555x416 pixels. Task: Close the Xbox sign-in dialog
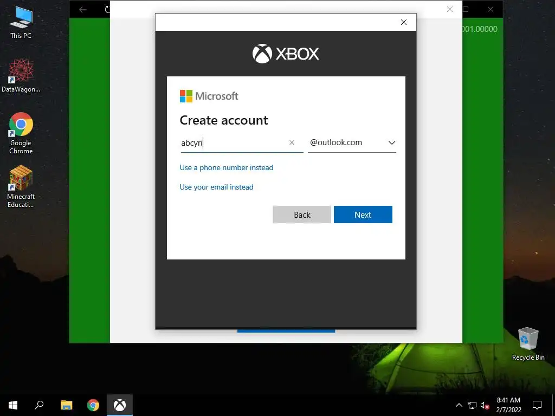[403, 22]
